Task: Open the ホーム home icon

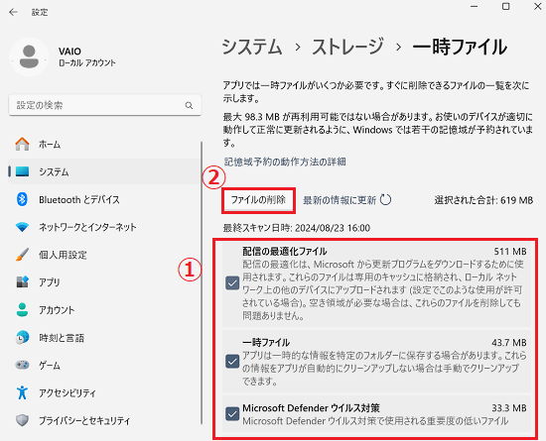Action: coord(22,144)
